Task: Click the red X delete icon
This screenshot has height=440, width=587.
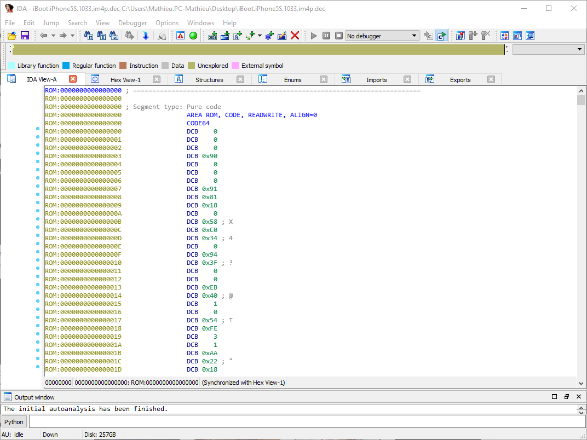Action: pyautogui.click(x=295, y=36)
